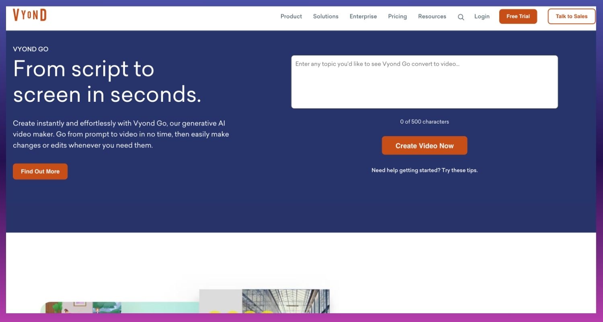Open the Solutions menu
This screenshot has width=603, height=322.
click(x=326, y=17)
